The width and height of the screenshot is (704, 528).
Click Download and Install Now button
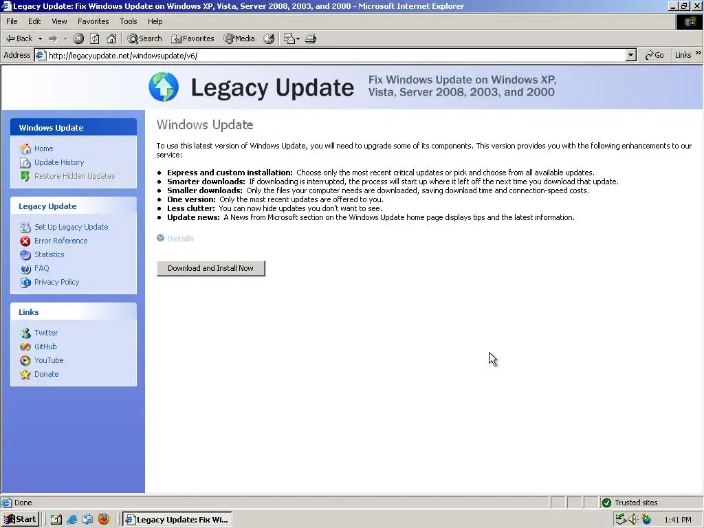210,268
